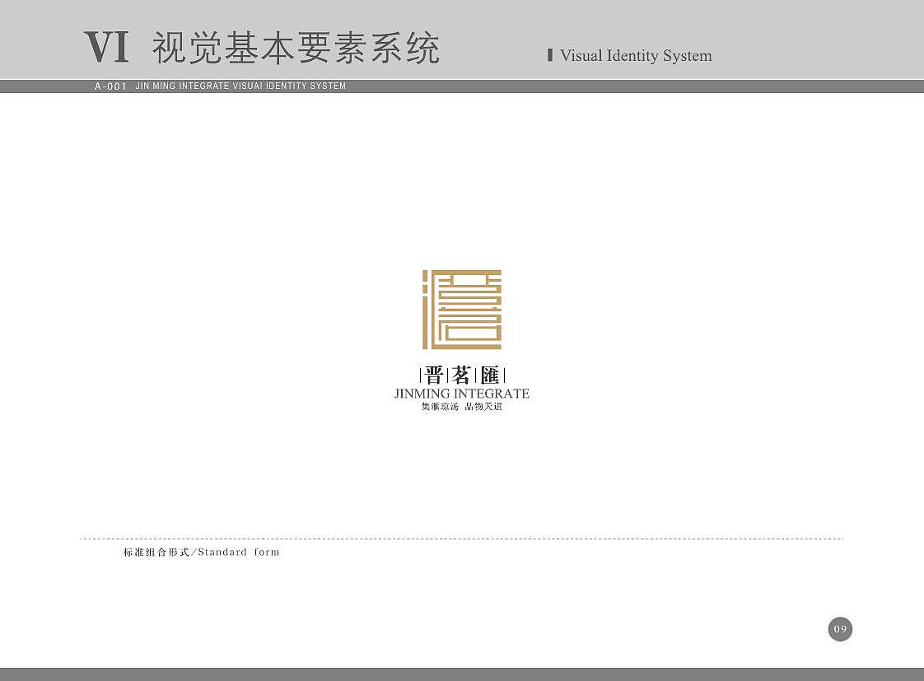Viewport: 924px width, 681px height.
Task: Toggle the dotted divider line above Standard form
Action: (x=461, y=536)
